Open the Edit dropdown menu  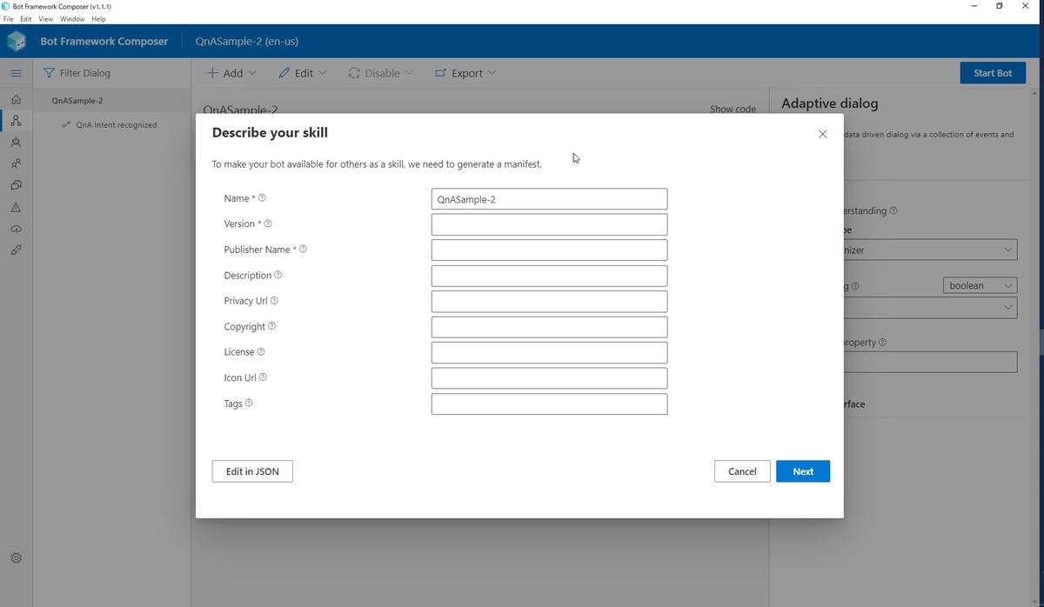[x=303, y=73]
